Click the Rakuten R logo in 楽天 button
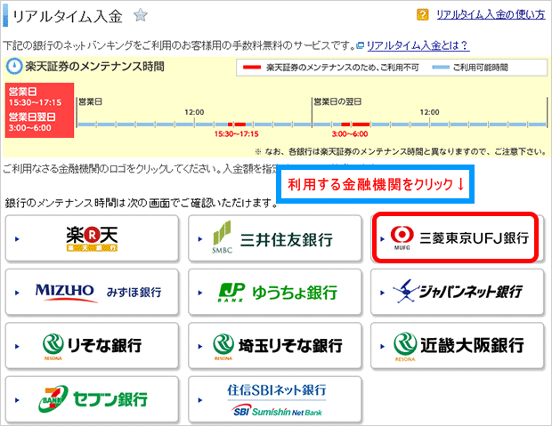Viewport: 552px width, 426px height. (92, 236)
